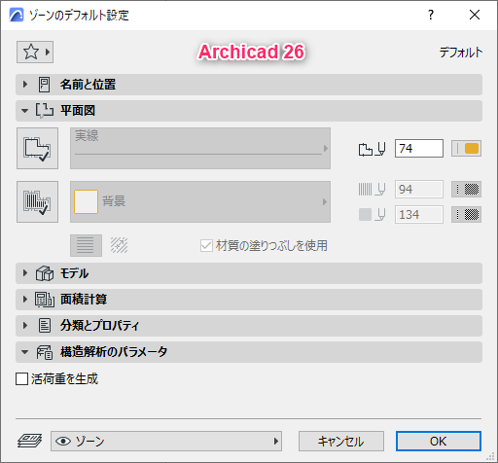Click the 分類とプロパティ document icon
498x463 pixels.
point(45,325)
